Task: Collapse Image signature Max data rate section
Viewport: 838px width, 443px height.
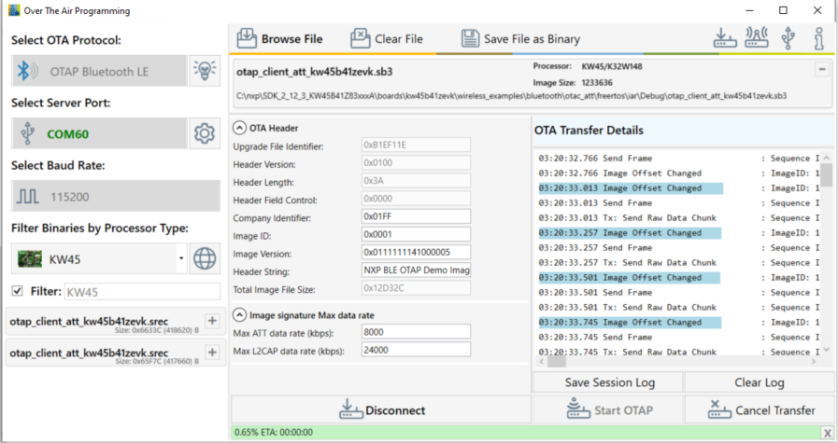Action: 239,315
